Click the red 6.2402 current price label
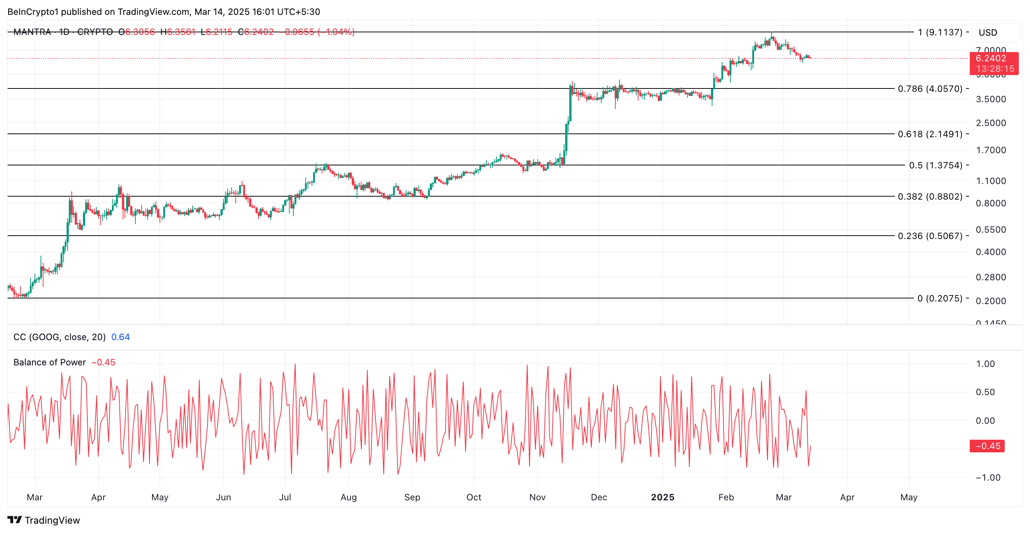The height and width of the screenshot is (533, 1030). pos(994,63)
